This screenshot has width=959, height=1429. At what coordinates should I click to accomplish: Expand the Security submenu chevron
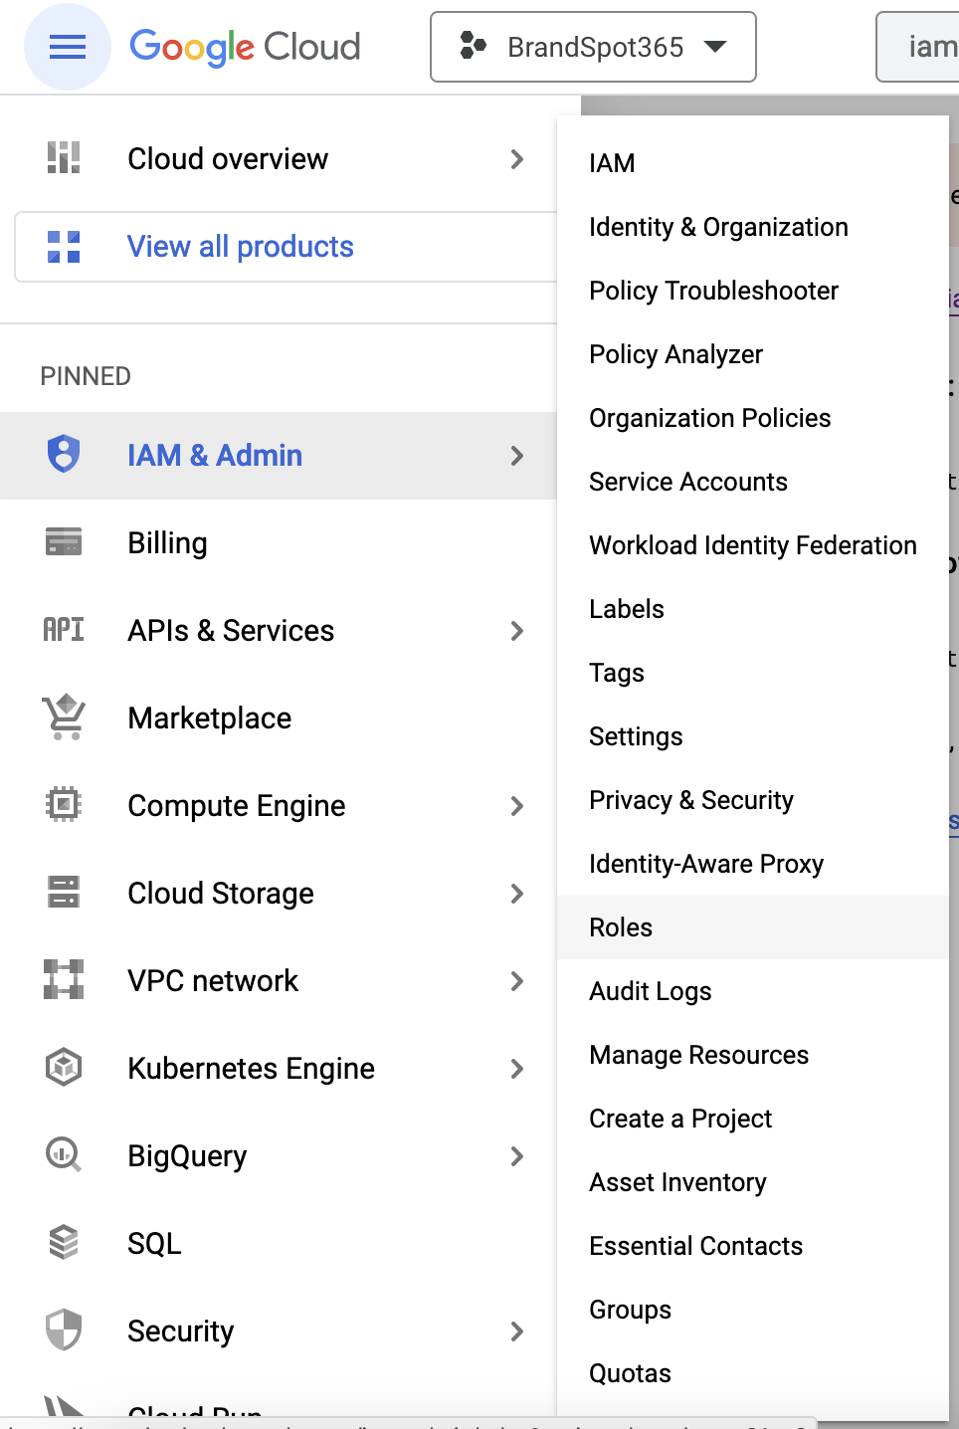(x=517, y=1331)
